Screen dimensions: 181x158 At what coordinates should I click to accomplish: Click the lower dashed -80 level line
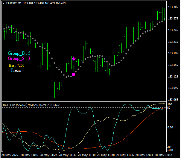click(84, 147)
